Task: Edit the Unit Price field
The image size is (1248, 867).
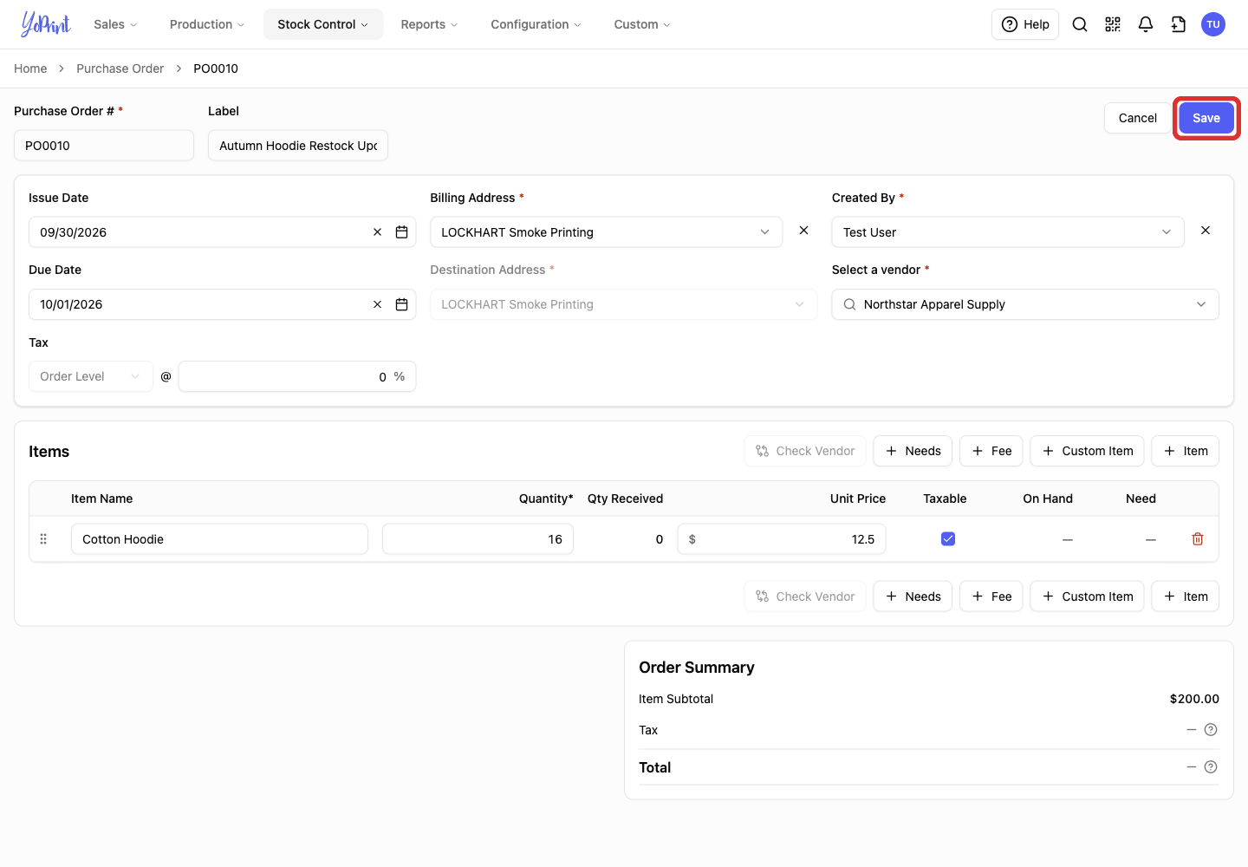Action: [x=782, y=539]
